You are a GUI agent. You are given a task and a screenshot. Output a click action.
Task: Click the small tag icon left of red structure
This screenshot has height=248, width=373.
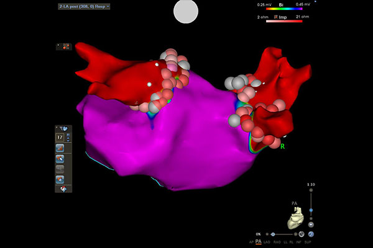click(64, 46)
